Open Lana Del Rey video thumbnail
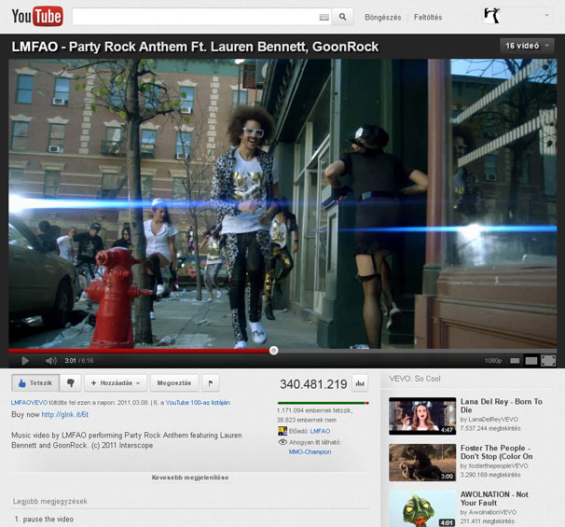The width and height of the screenshot is (565, 527). point(422,416)
